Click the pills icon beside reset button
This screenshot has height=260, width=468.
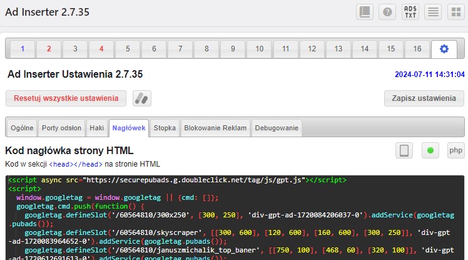point(142,98)
